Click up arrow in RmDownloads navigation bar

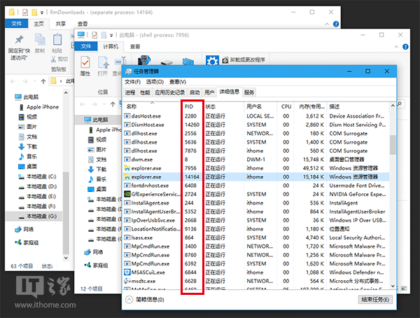pyautogui.click(x=43, y=81)
